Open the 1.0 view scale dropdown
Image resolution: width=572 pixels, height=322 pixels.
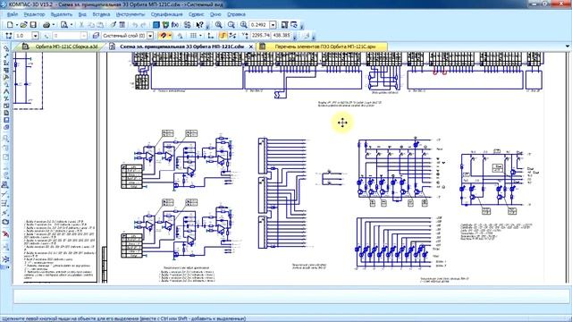[36, 36]
